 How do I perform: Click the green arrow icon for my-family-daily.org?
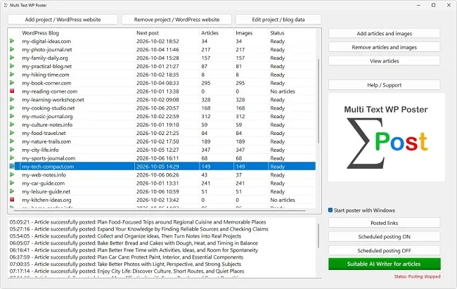[12, 58]
